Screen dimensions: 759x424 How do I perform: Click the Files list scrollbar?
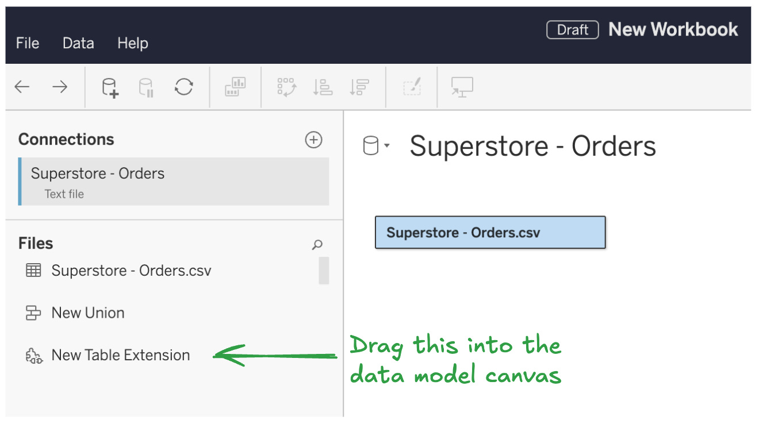324,271
